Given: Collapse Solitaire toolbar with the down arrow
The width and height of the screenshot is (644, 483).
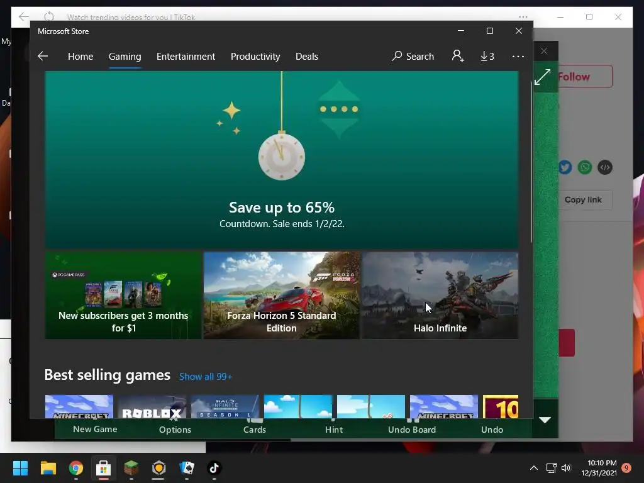Looking at the screenshot, I should (545, 419).
